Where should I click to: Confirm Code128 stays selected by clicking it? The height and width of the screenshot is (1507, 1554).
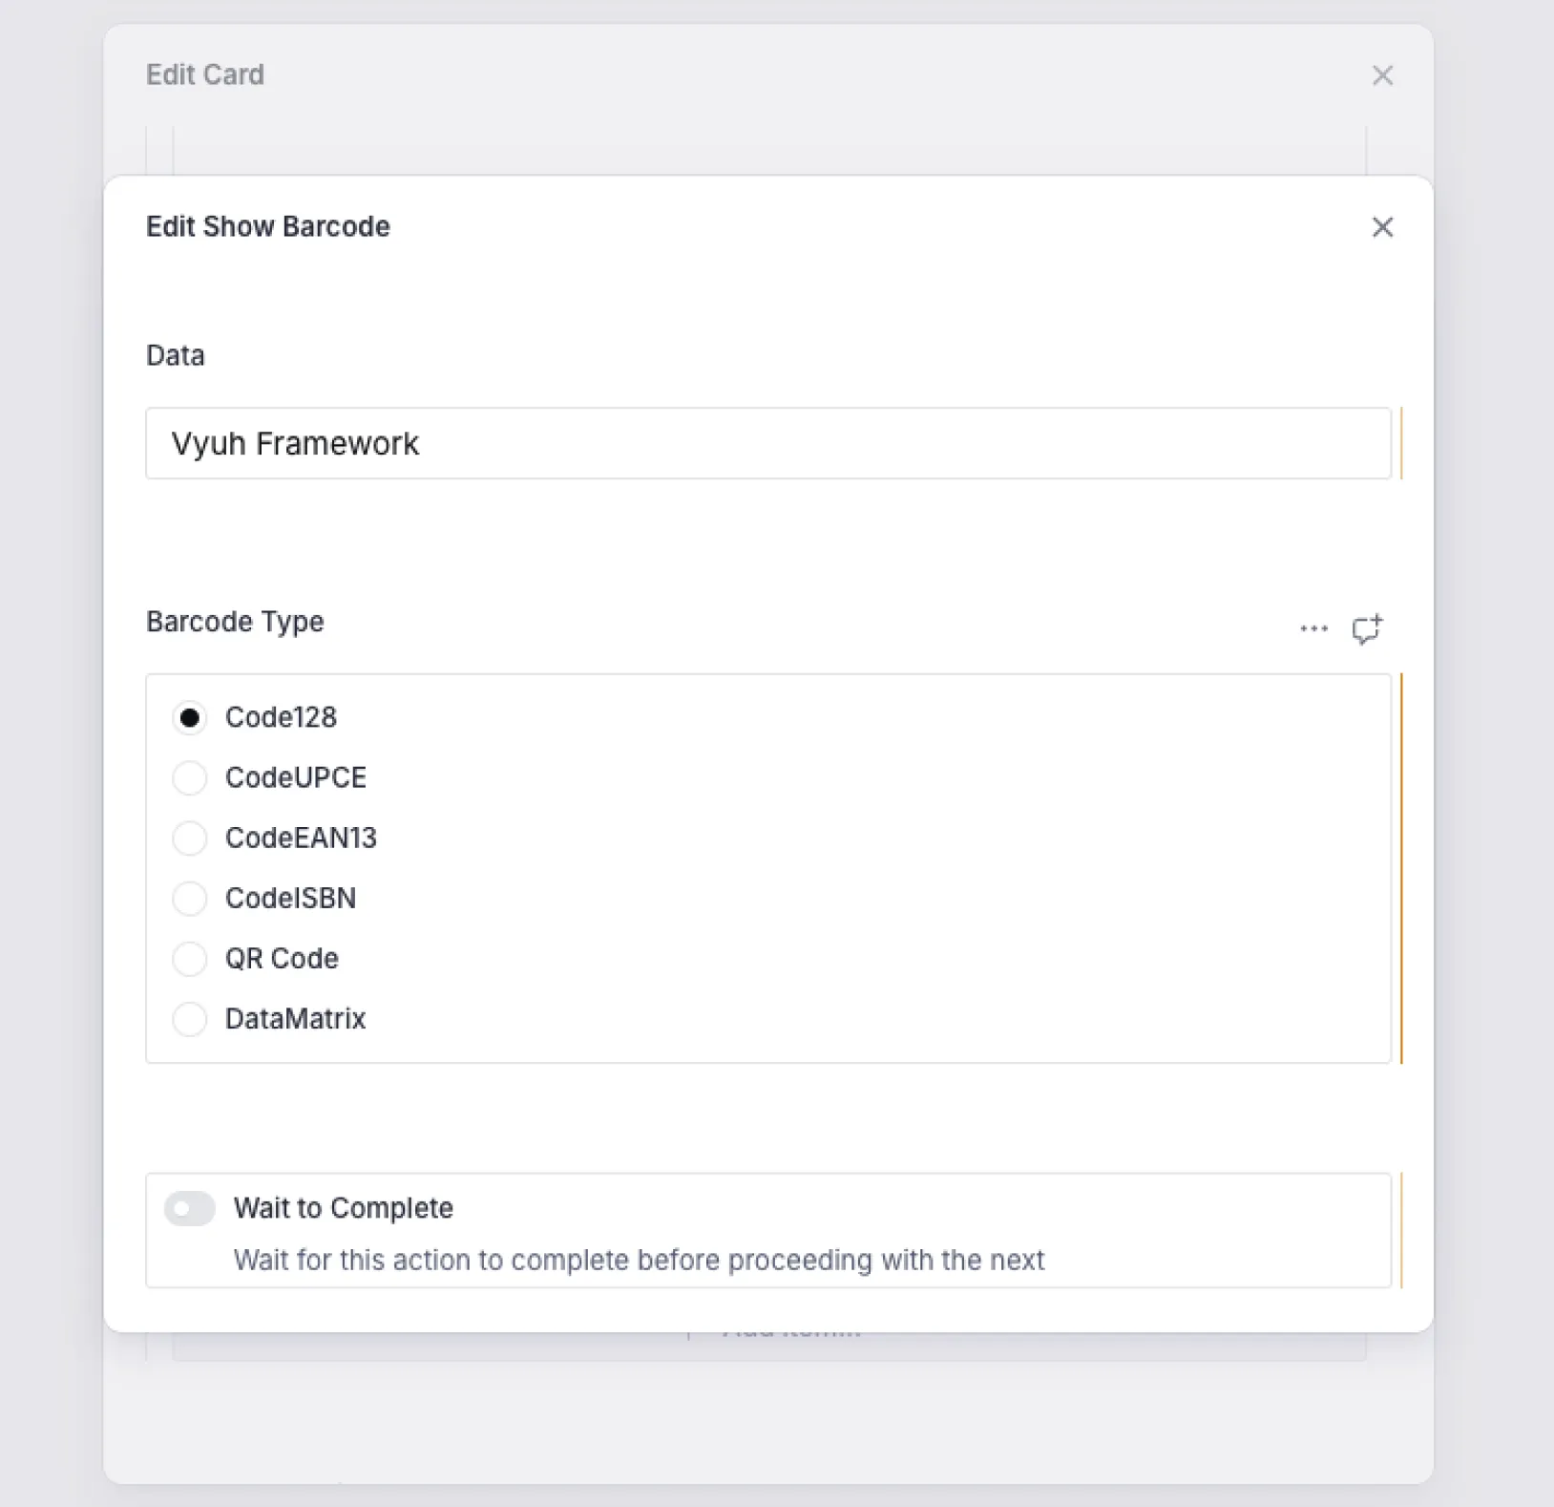(190, 717)
